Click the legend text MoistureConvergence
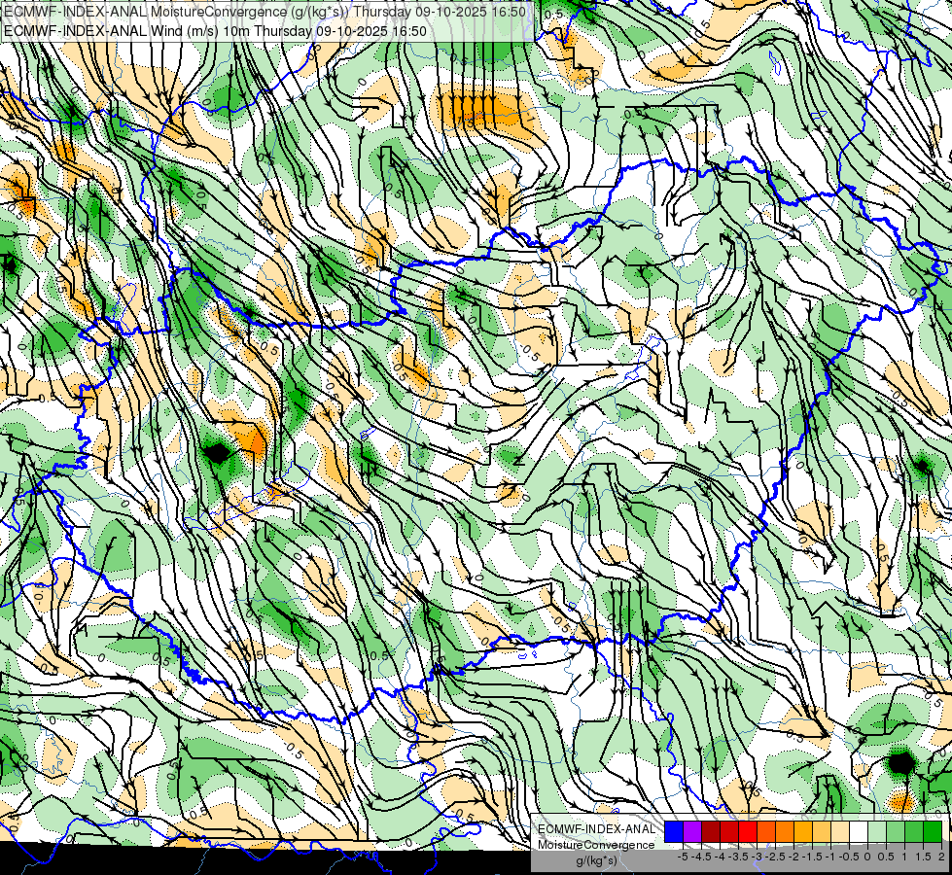Screen dimensions: 952x875 pos(596,845)
